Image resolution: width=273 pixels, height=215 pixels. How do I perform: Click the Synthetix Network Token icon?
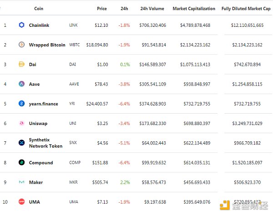(x=21, y=143)
